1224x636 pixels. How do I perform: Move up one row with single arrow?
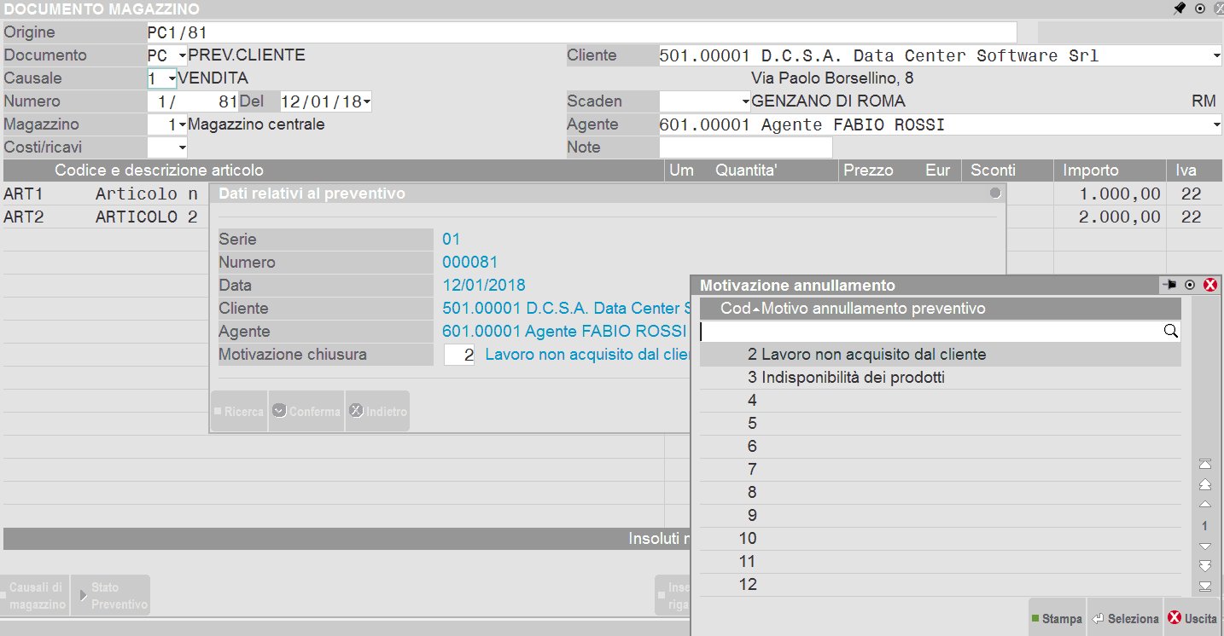1205,505
